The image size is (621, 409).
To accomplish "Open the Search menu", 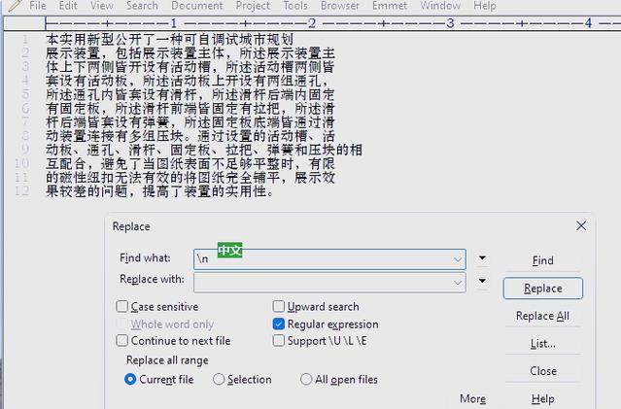I will [x=142, y=6].
